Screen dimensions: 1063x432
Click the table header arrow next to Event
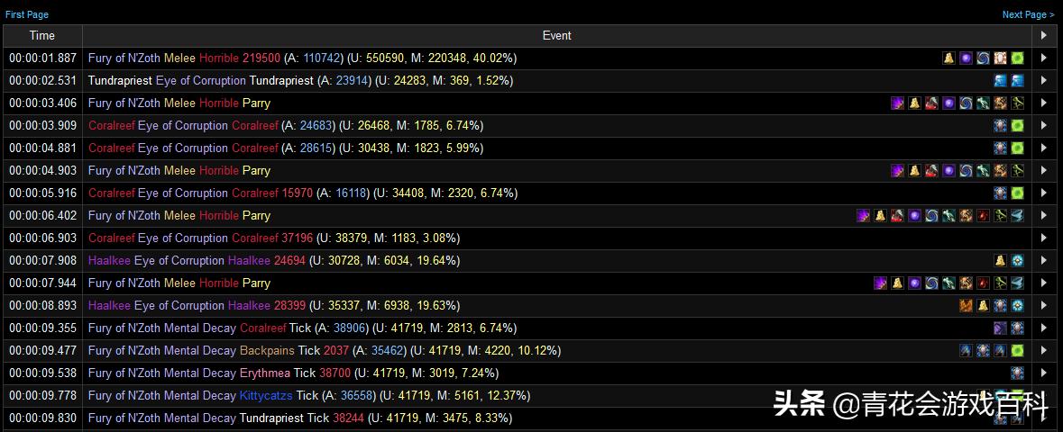(x=1044, y=35)
